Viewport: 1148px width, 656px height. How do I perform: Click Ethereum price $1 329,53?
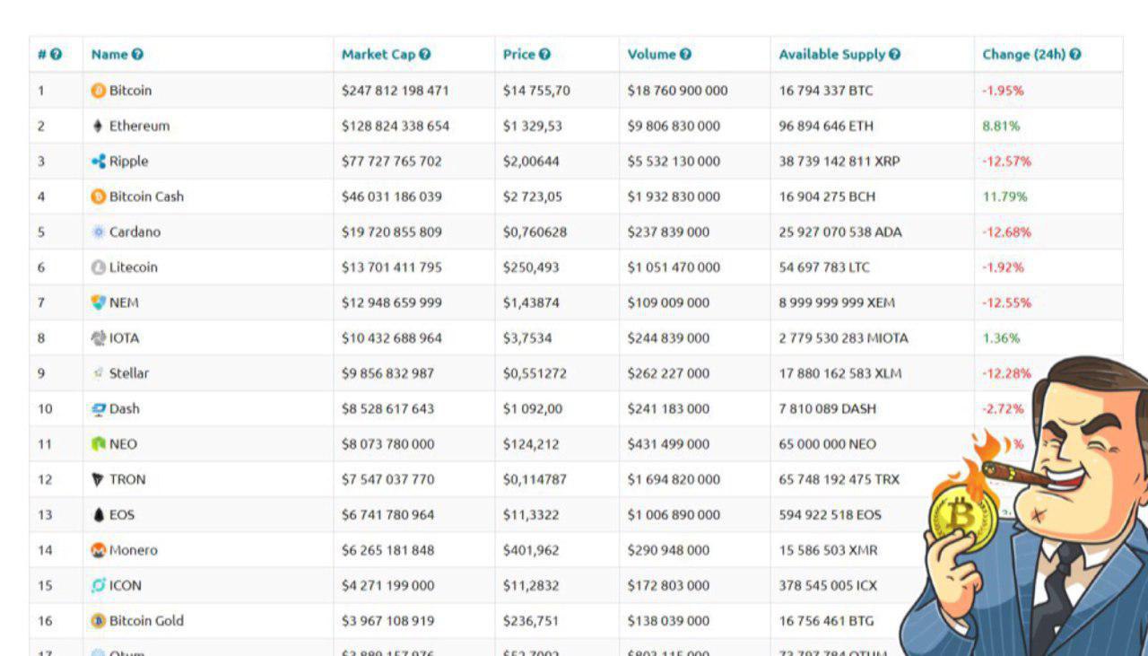[533, 126]
